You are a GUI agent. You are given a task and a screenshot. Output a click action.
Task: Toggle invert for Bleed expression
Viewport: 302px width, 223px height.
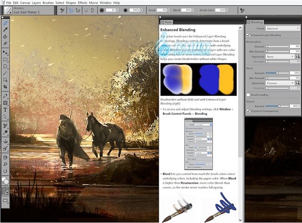pyautogui.click(x=297, y=83)
